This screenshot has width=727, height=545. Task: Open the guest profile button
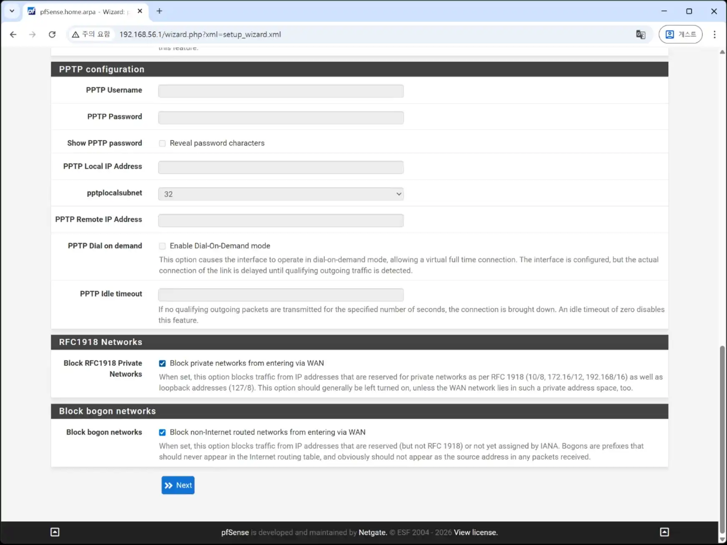point(680,35)
